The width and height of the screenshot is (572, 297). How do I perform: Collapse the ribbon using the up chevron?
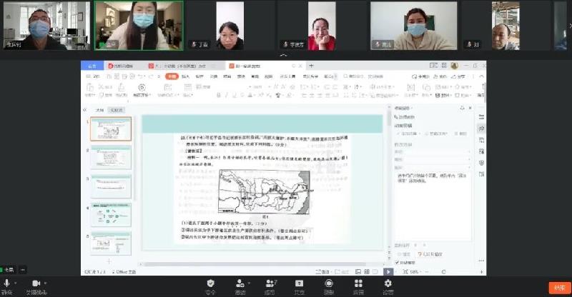click(x=481, y=76)
